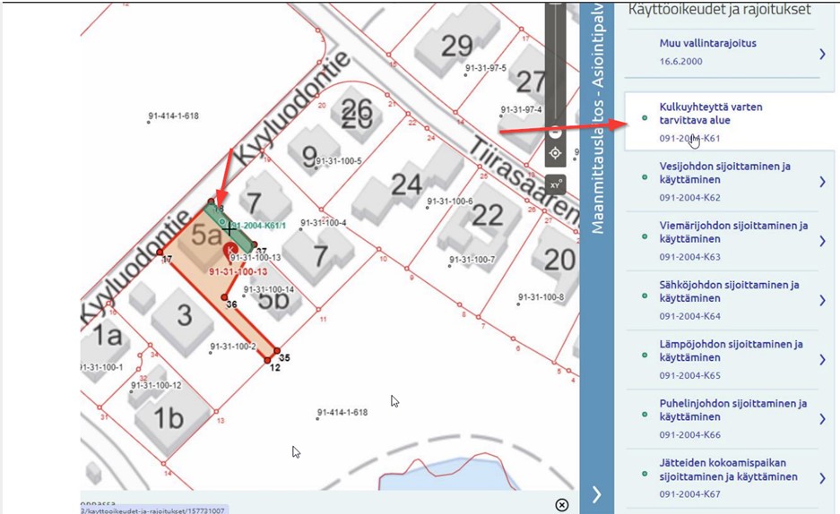This screenshot has width=840, height=514.
Task: Expand Puhelinjohdon sijoittaminen chevron arrow
Action: point(822,418)
